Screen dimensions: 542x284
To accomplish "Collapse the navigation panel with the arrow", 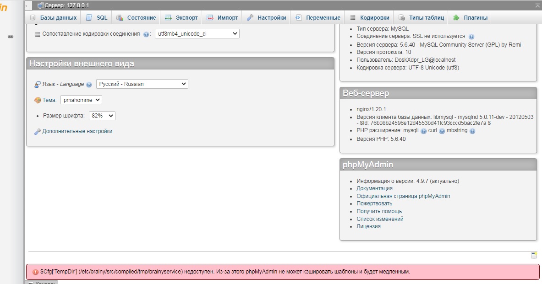I will click(26, 5).
